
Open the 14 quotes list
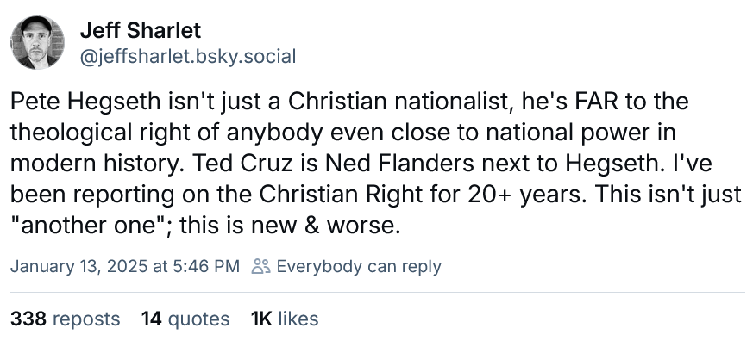click(185, 319)
